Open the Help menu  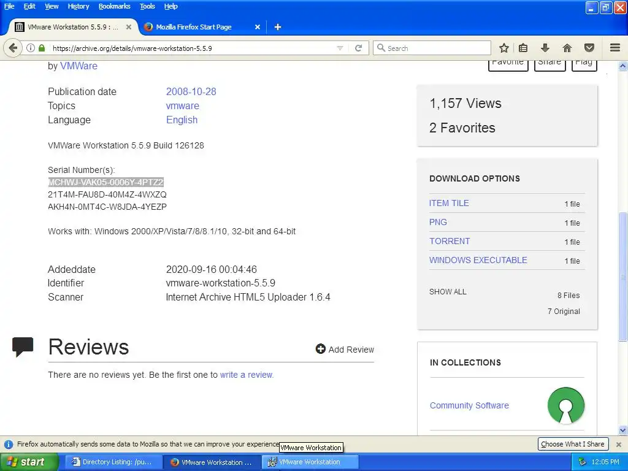click(x=170, y=6)
